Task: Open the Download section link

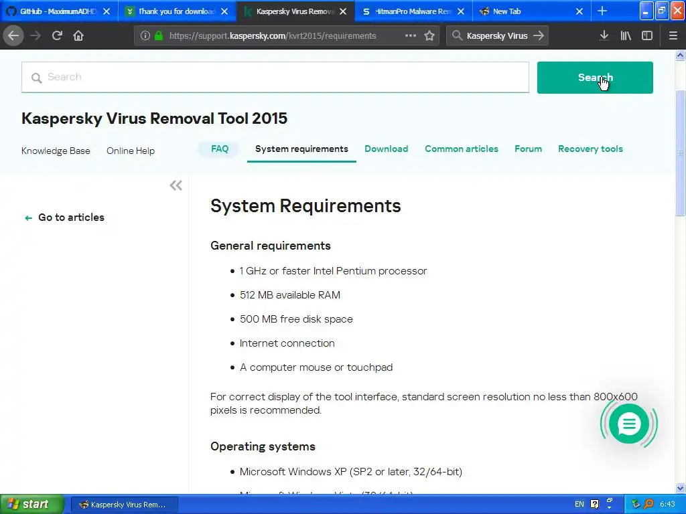Action: point(387,149)
